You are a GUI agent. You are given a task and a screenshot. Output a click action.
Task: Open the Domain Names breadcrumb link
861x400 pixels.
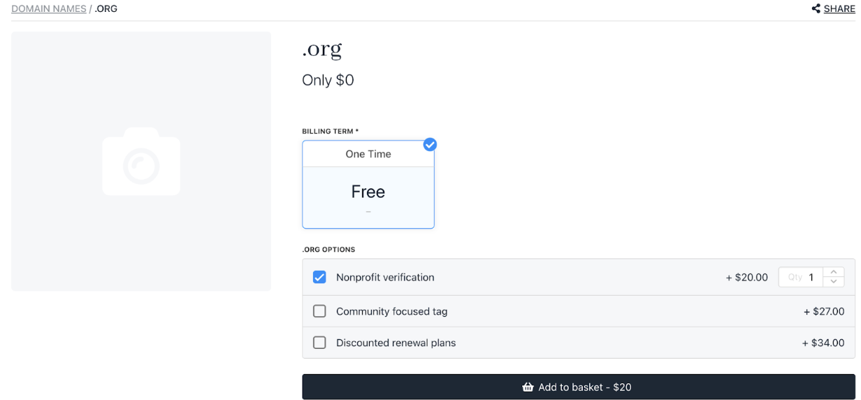[49, 9]
